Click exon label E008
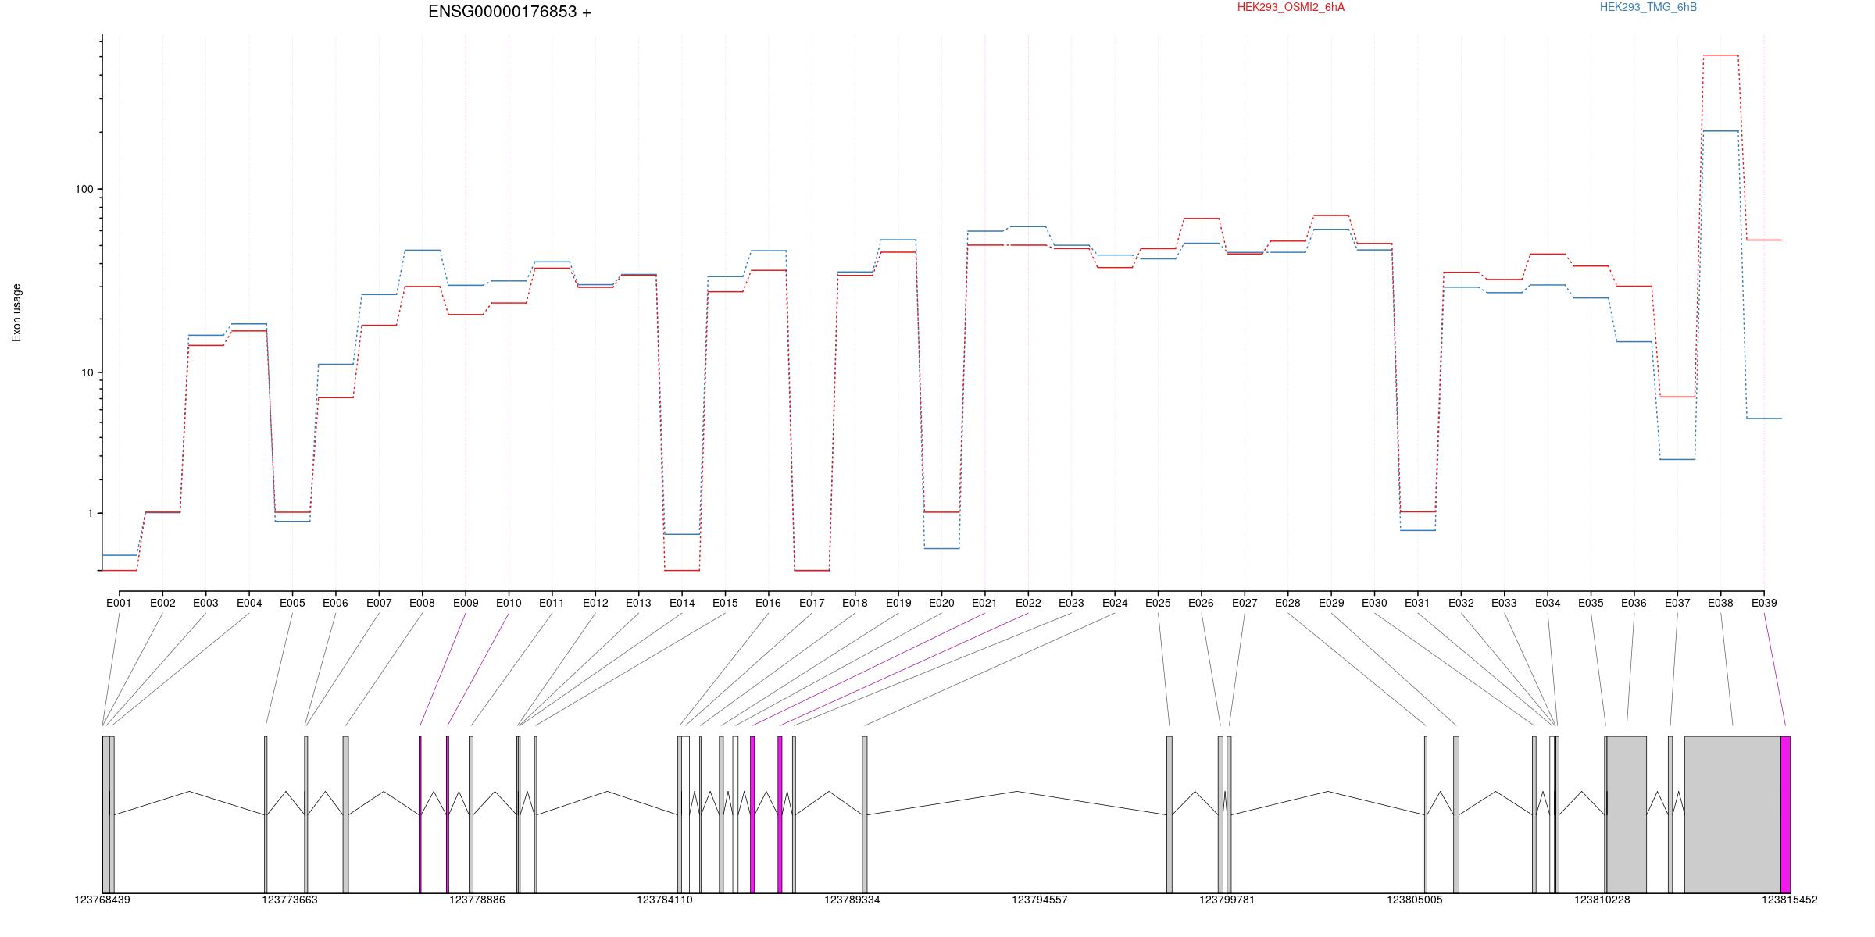Image resolution: width=1875 pixels, height=937 pixels. 422,603
